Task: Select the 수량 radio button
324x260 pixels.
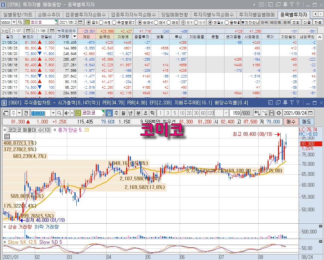Action: pyautogui.click(x=101, y=22)
